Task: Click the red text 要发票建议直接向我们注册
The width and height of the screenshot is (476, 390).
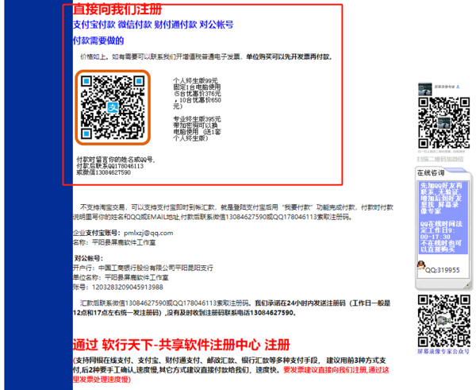Action: pos(325,370)
